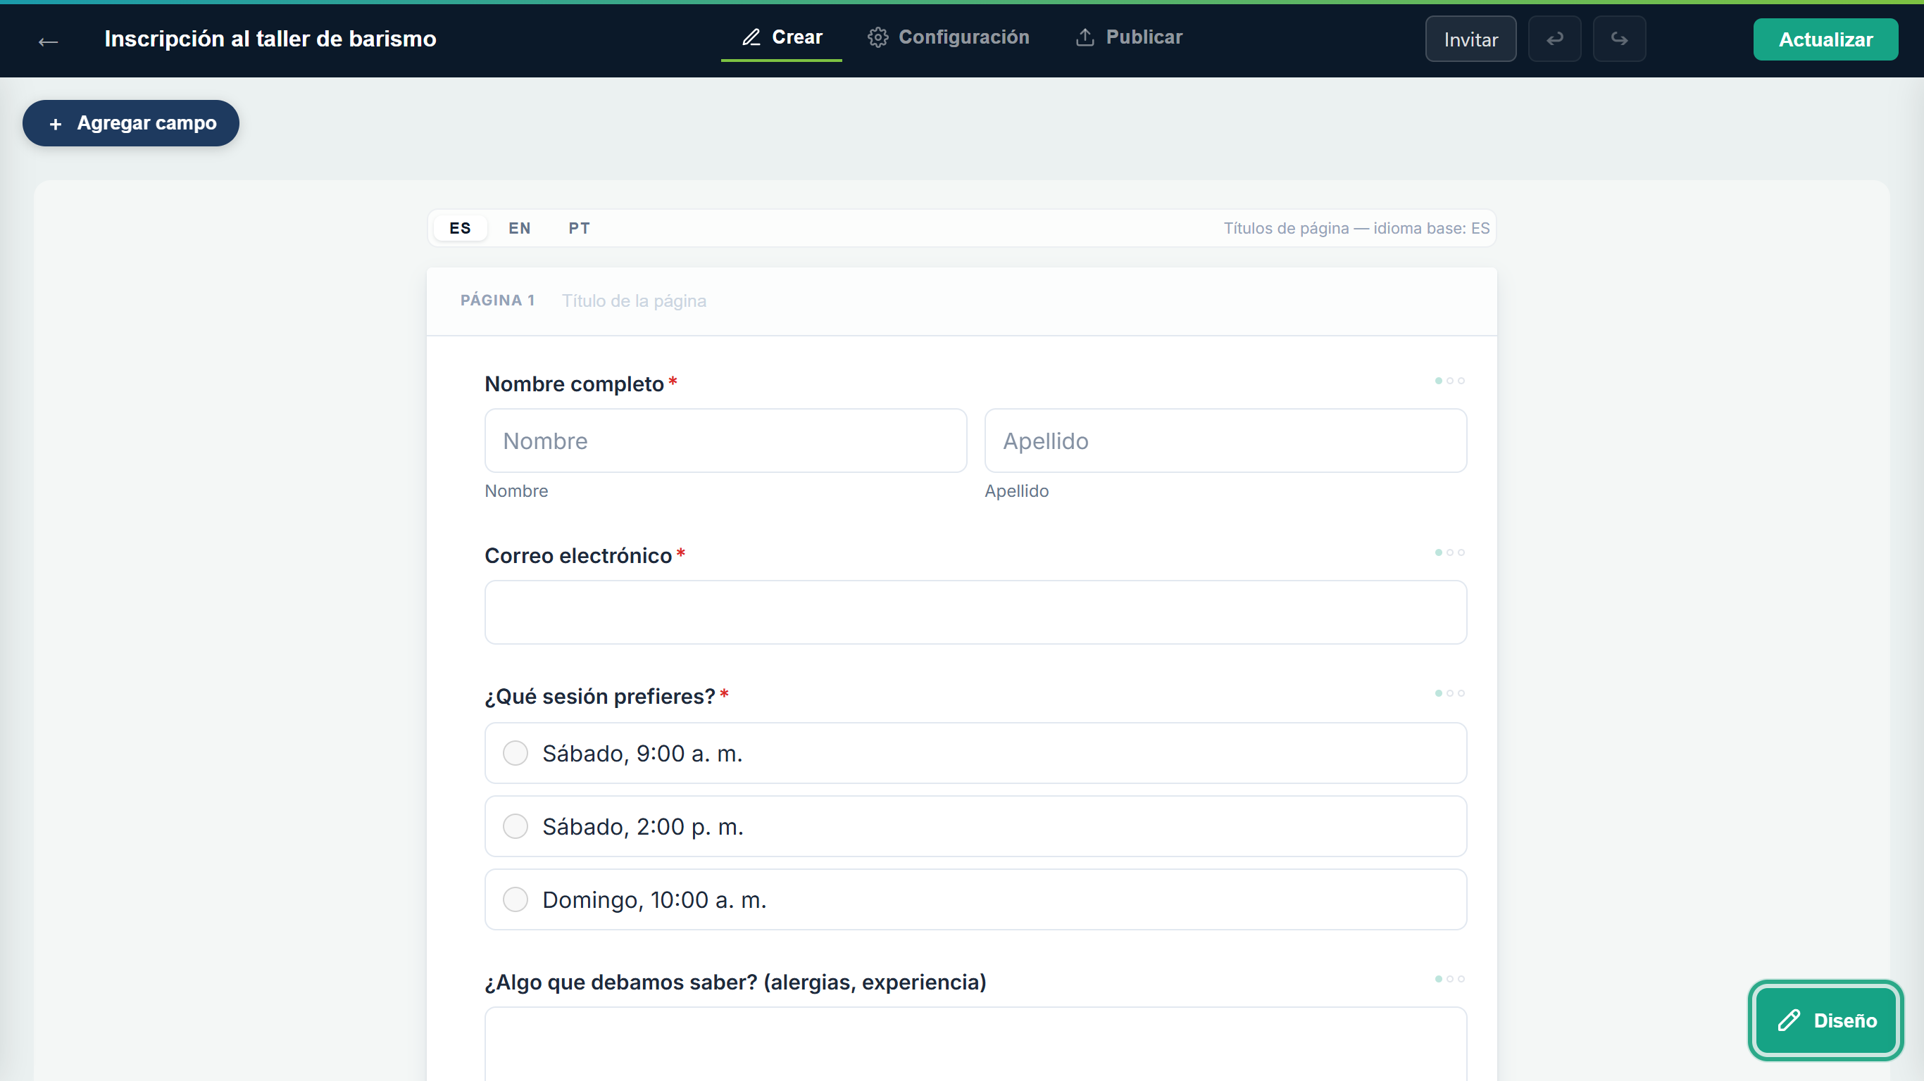
Task: Open options dots for Nombre completo field
Action: pos(1449,381)
